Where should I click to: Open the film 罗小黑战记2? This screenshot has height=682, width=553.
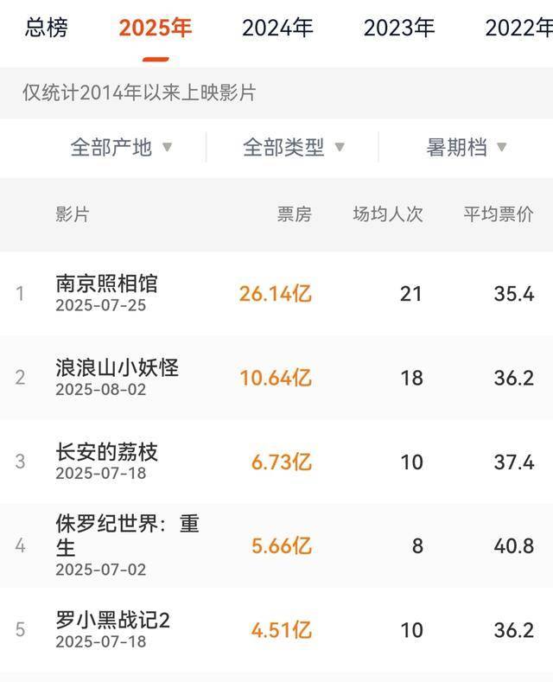(113, 620)
